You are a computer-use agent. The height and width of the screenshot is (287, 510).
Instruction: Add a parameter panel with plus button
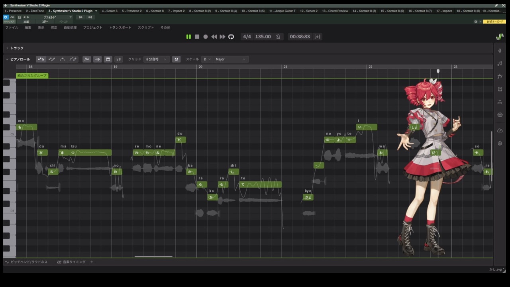pyautogui.click(x=92, y=262)
